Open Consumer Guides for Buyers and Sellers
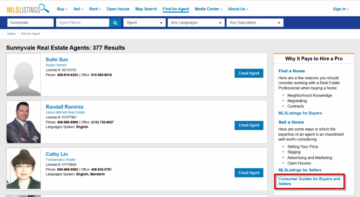Viewport: 360px width, 197px height. pyautogui.click(x=309, y=181)
